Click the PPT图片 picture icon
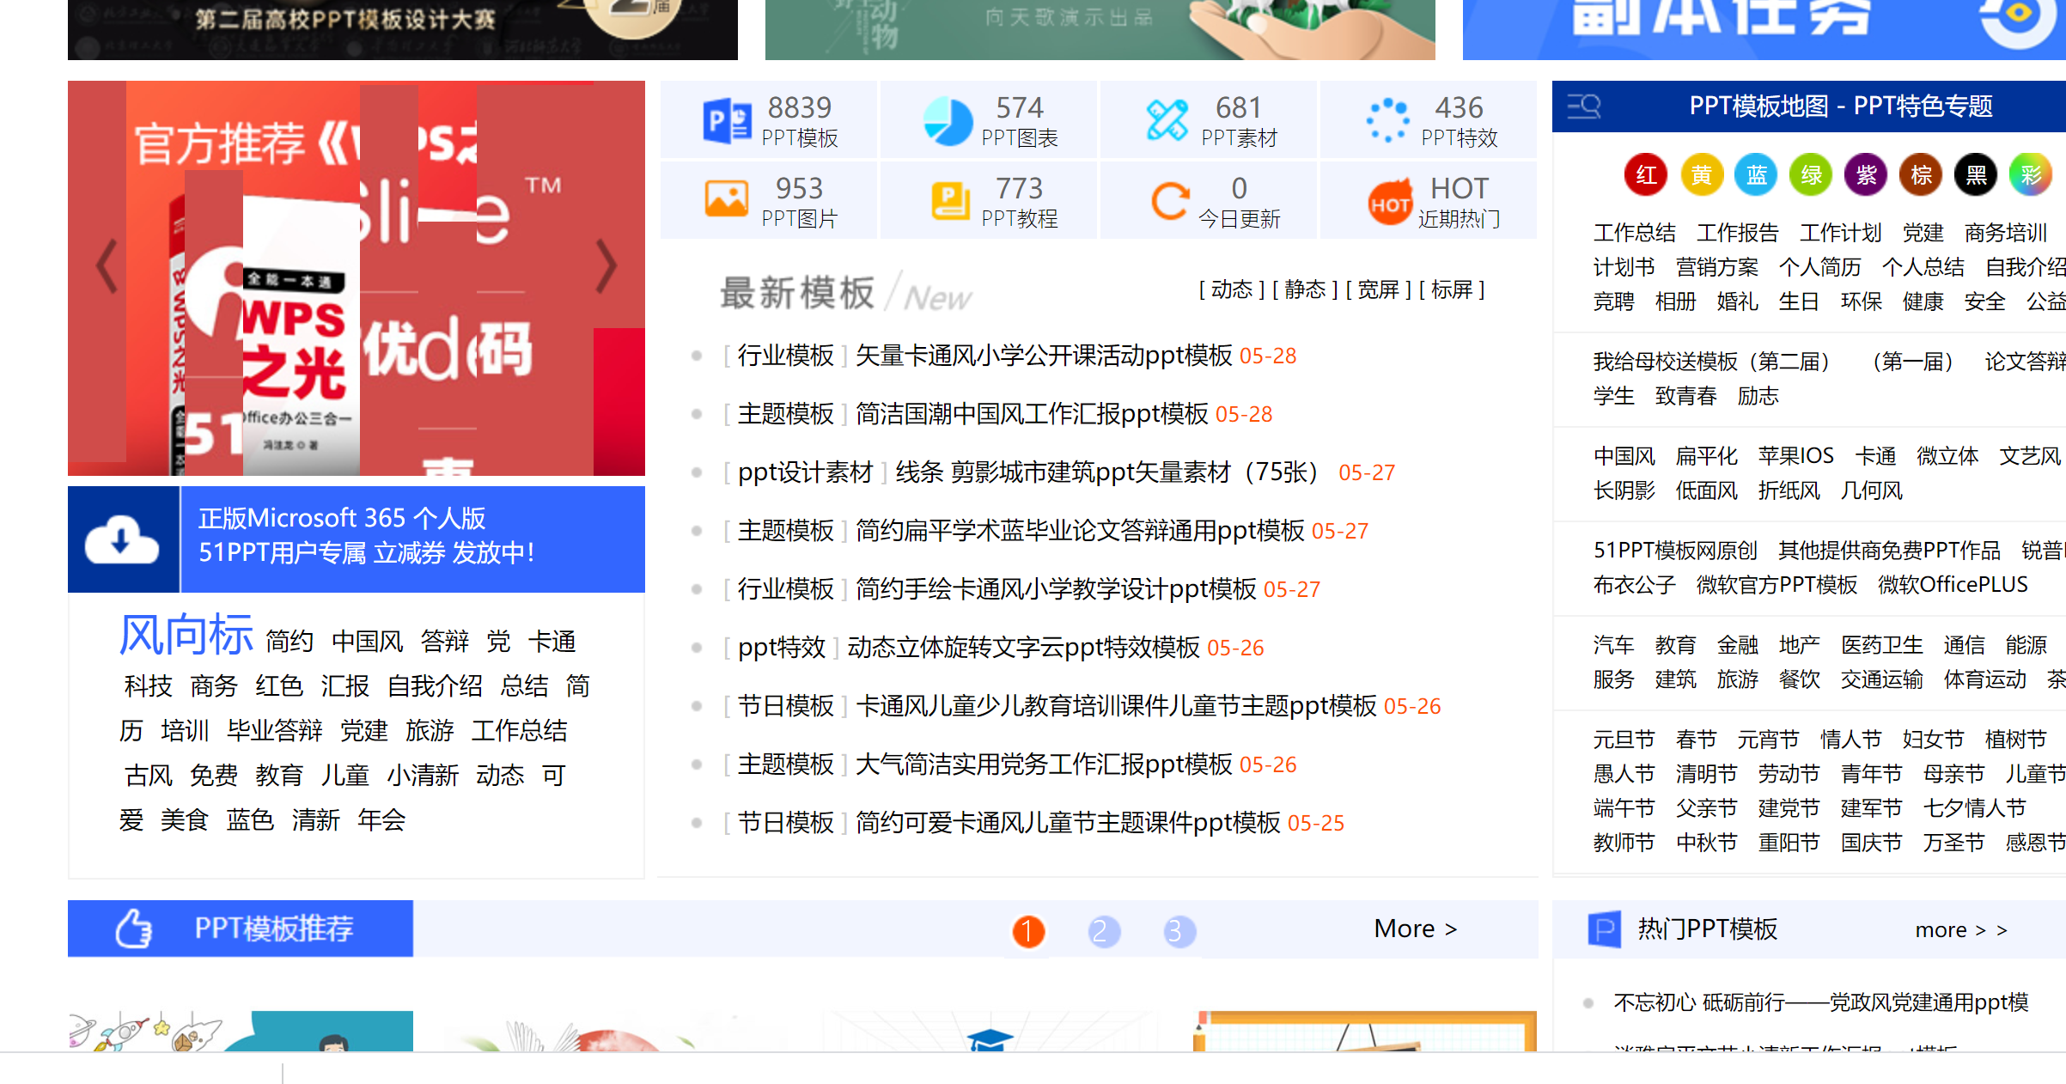2066x1084 pixels. pyautogui.click(x=727, y=199)
